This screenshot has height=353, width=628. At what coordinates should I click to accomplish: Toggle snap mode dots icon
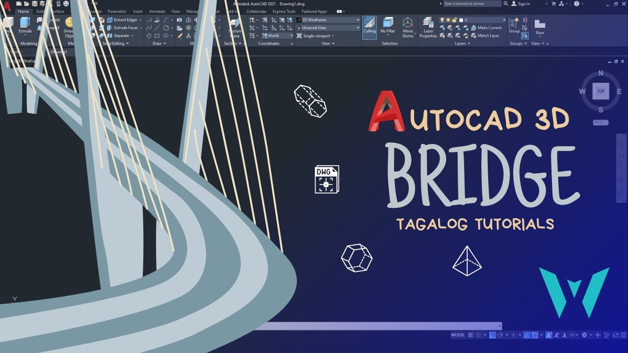click(x=478, y=335)
